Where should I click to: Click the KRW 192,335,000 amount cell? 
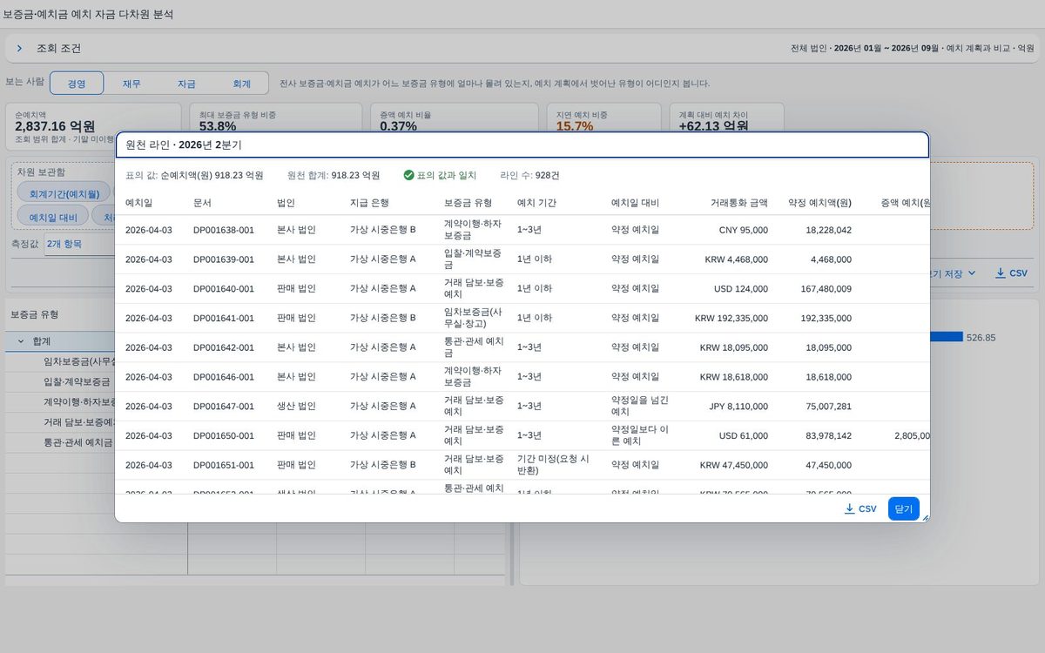(x=731, y=319)
